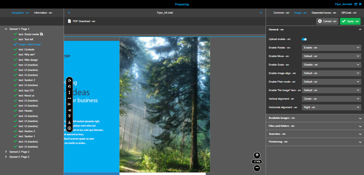Select the Rotate counterclockwise tool
The image size is (364, 175).
[x=69, y=87]
